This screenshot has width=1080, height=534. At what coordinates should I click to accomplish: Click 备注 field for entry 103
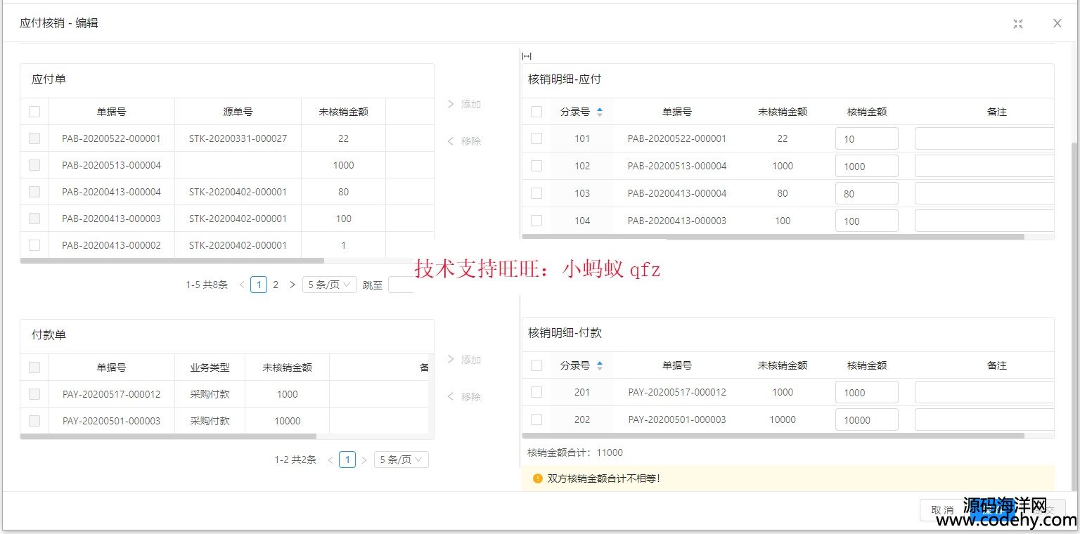(x=984, y=193)
